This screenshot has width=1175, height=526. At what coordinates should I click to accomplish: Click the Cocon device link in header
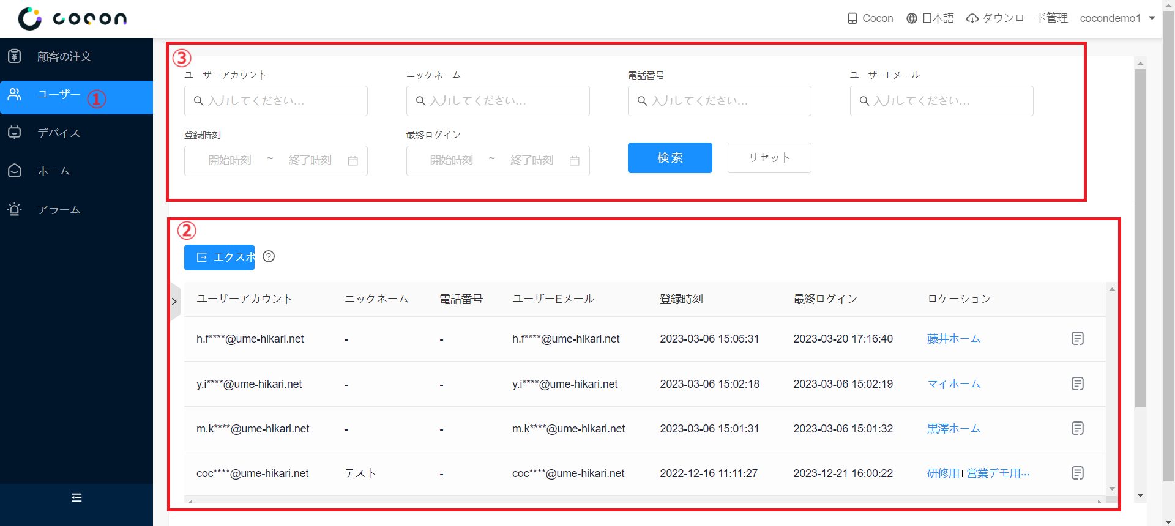(x=870, y=18)
